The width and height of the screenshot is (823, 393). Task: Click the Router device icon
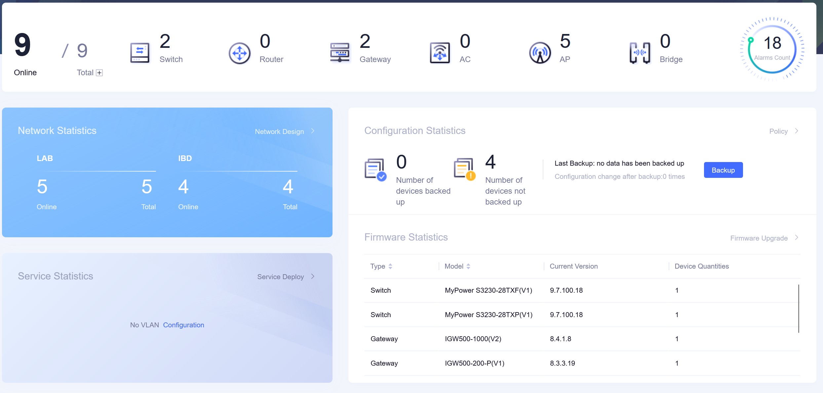tap(240, 53)
